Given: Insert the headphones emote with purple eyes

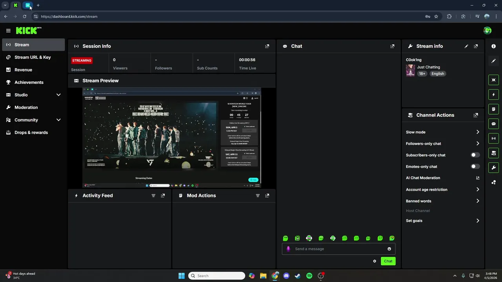Looking at the screenshot, I should pyautogui.click(x=309, y=238).
